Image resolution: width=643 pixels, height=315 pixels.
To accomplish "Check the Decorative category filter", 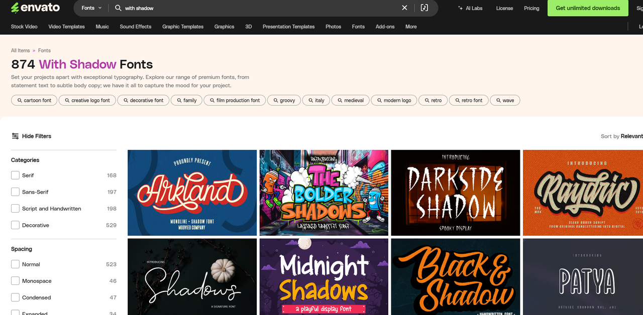I will click(15, 225).
